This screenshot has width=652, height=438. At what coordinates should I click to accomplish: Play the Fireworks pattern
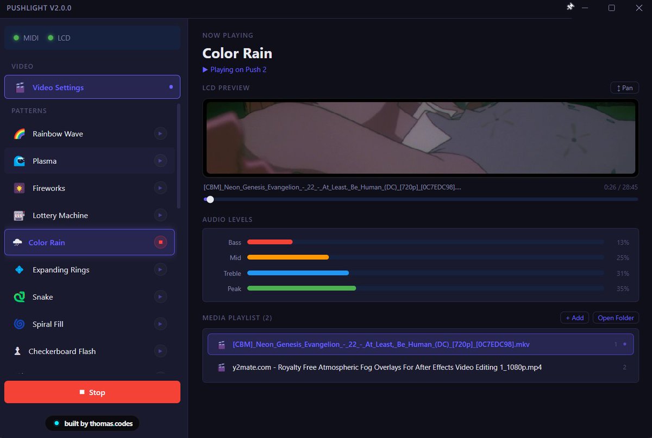pyautogui.click(x=160, y=187)
